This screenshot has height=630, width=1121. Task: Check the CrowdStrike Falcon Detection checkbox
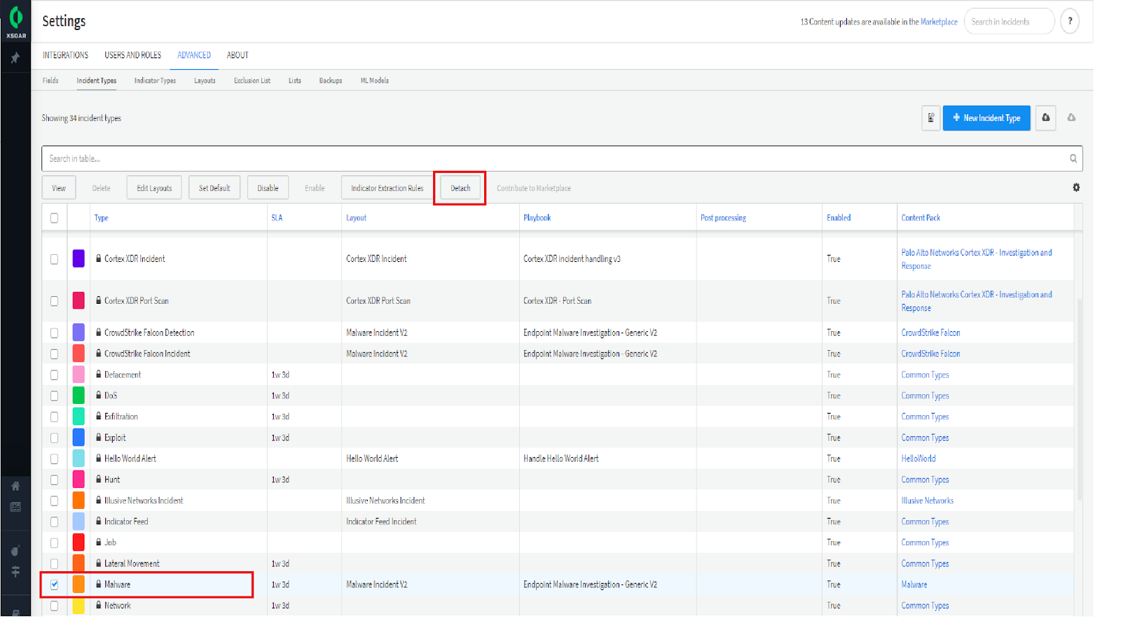(54, 333)
